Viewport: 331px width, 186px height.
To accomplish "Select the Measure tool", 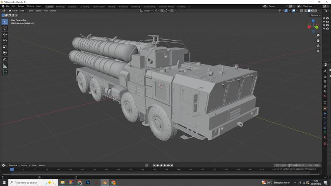I will [5, 66].
